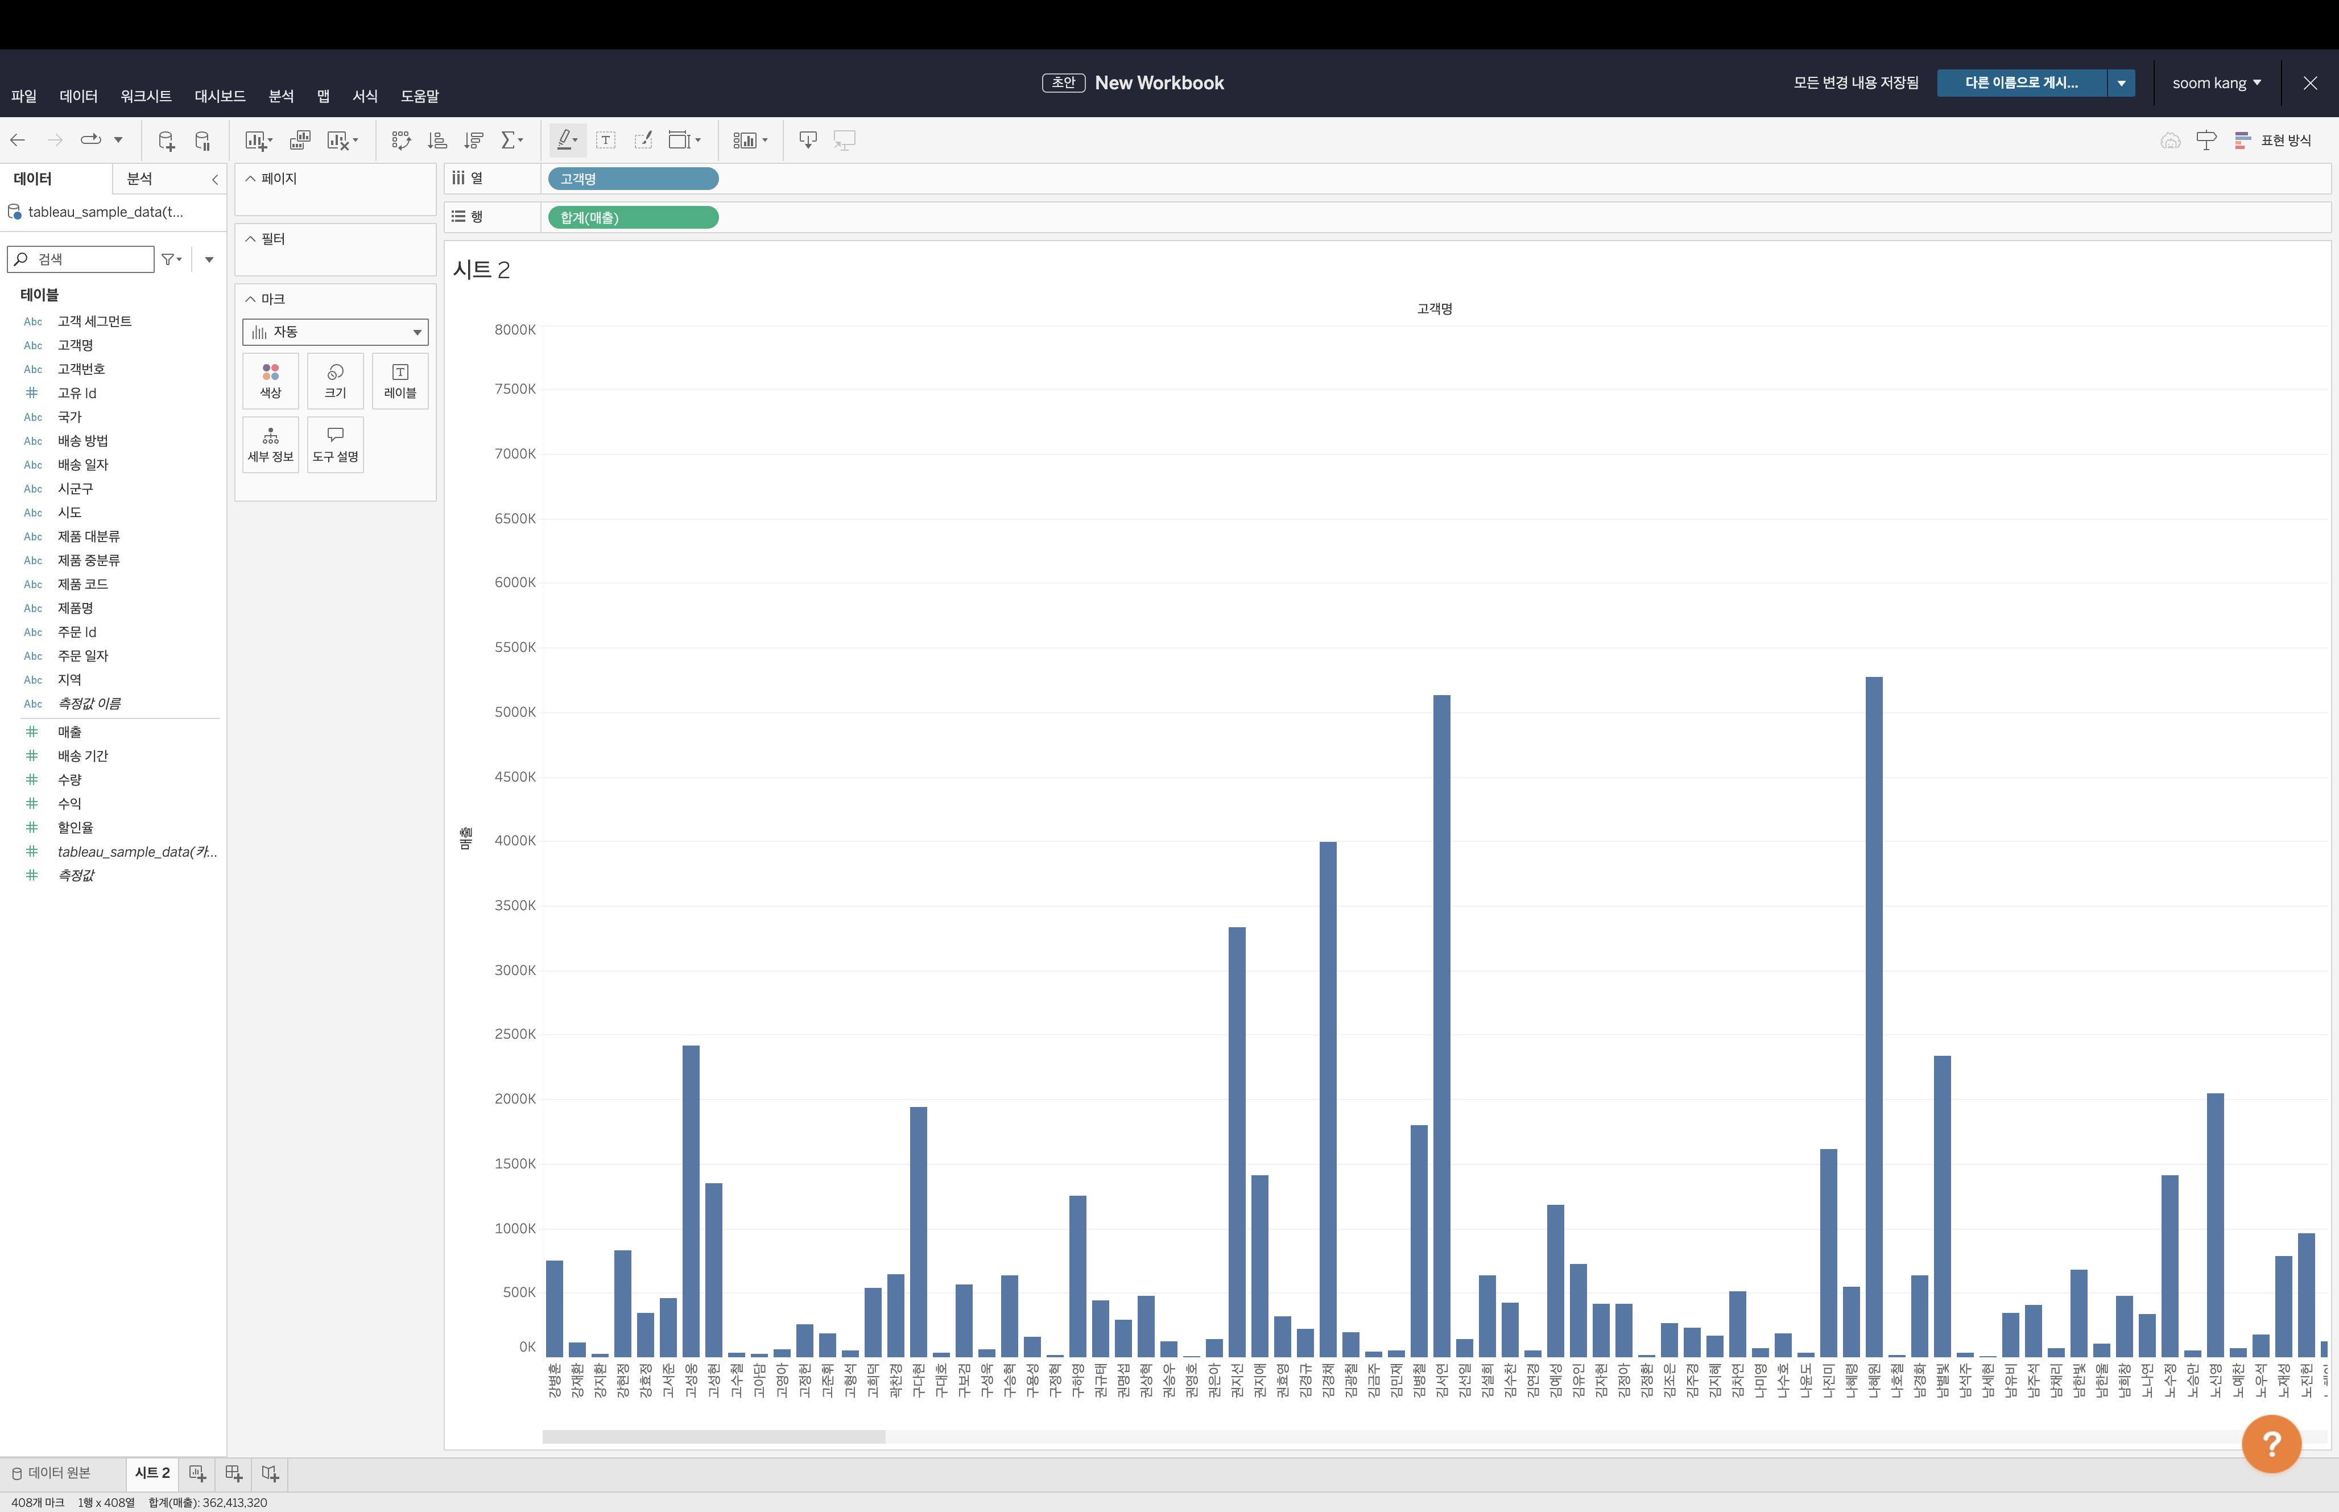
Task: Open the 맵 menu
Action: (323, 96)
